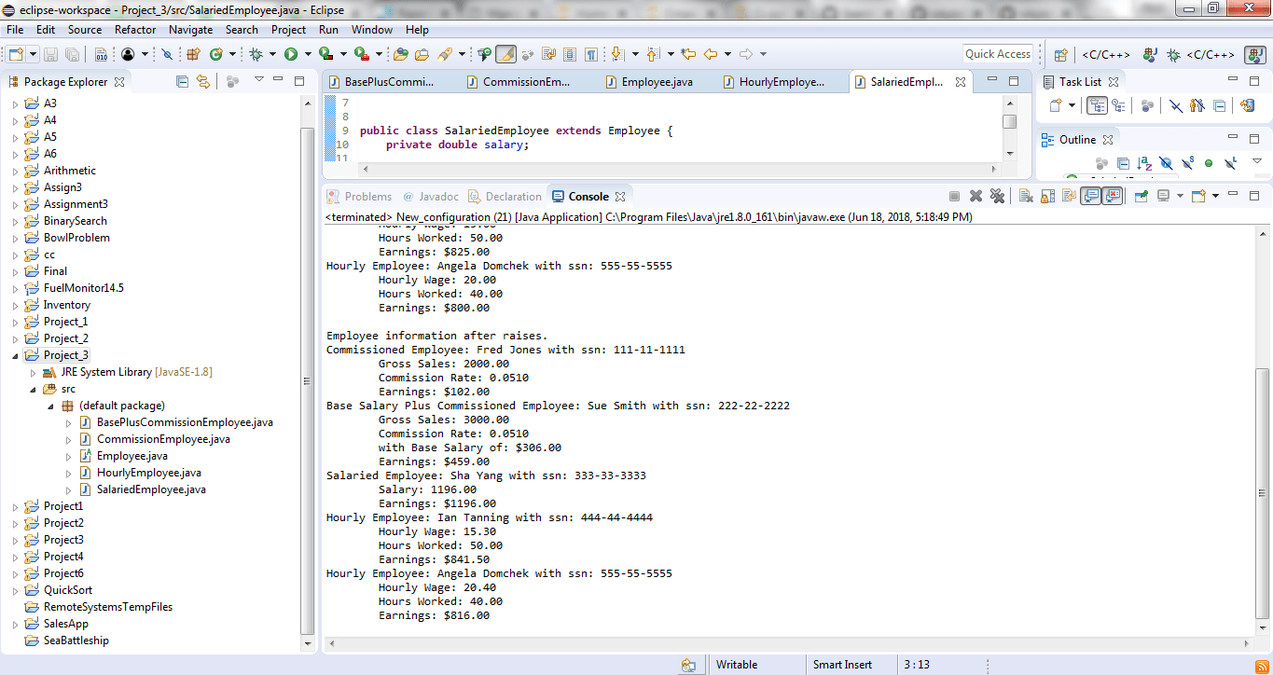Open the Refactor menu

click(135, 30)
